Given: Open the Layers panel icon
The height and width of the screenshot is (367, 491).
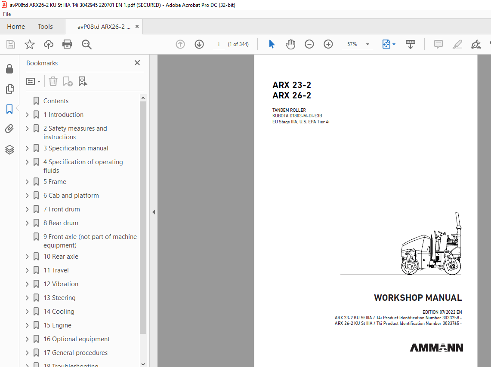Looking at the screenshot, I should click(10, 150).
